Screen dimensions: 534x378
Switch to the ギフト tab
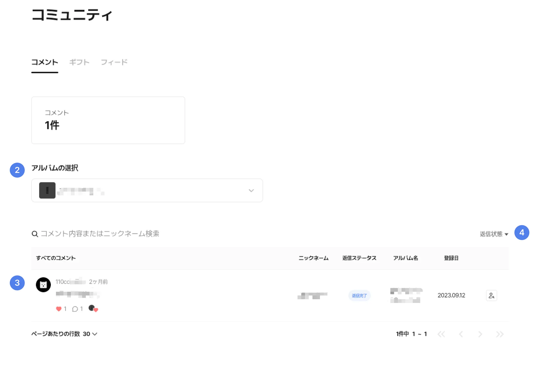pyautogui.click(x=79, y=62)
